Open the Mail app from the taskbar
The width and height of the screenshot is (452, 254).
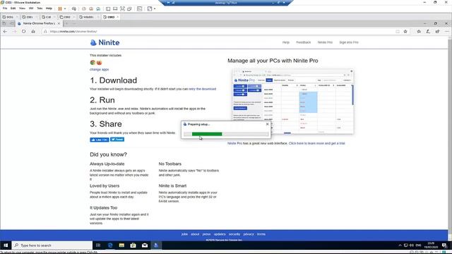pyautogui.click(x=145, y=246)
